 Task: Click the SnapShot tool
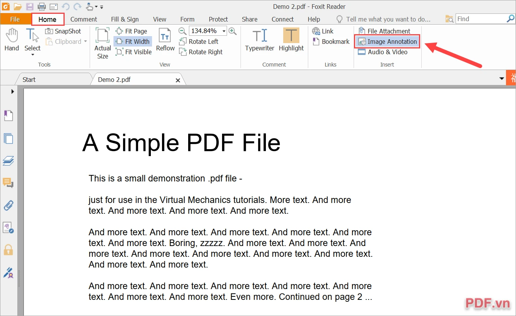click(x=63, y=31)
